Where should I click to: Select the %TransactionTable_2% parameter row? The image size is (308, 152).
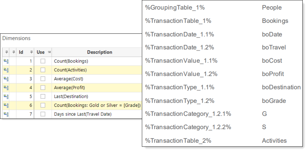pyautogui.click(x=222, y=141)
